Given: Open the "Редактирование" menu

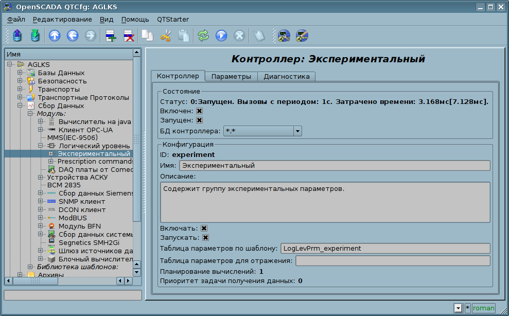Looking at the screenshot, I should coord(62,20).
